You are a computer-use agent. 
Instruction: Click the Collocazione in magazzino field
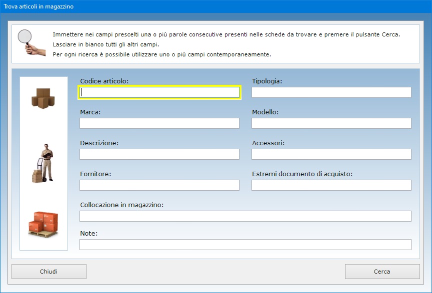pyautogui.click(x=245, y=216)
